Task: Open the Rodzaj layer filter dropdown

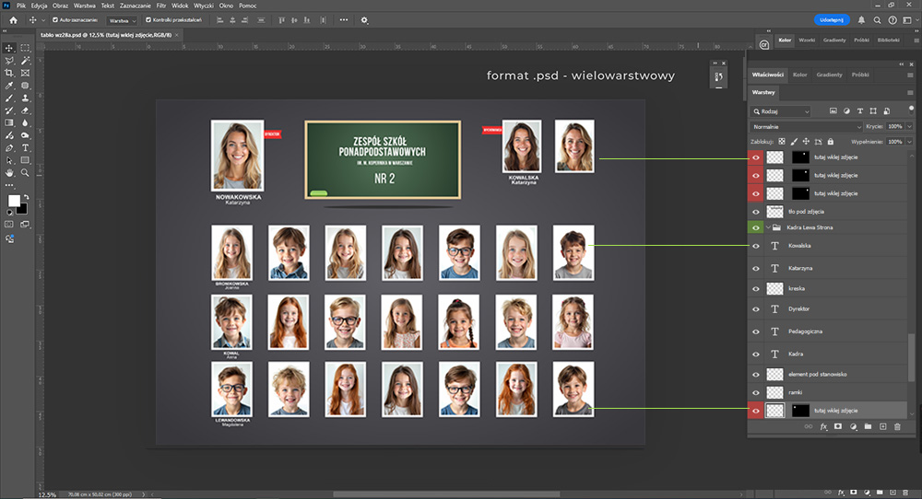Action: tap(781, 111)
